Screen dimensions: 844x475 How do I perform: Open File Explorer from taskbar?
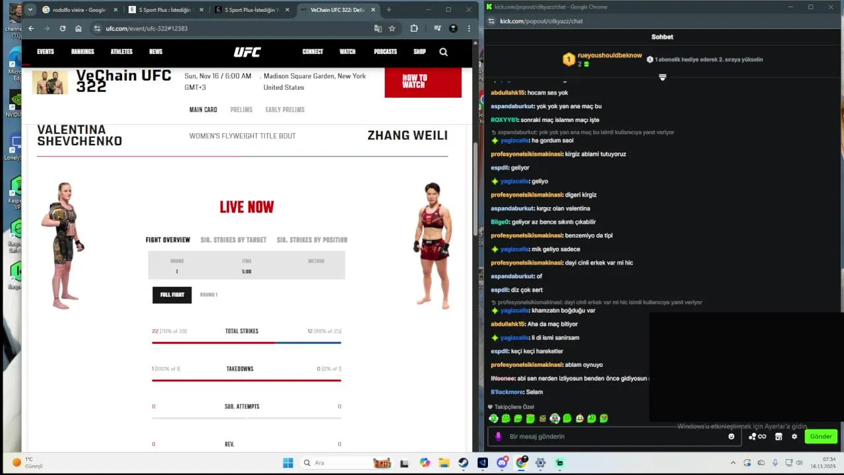click(x=444, y=462)
